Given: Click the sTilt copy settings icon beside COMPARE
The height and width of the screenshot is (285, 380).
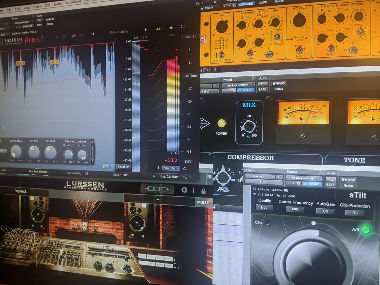Looking at the screenshot, I should [x=299, y=183].
